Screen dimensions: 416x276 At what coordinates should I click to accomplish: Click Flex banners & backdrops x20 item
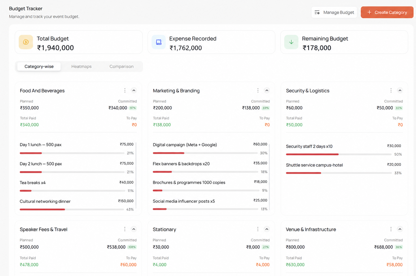tap(210, 167)
